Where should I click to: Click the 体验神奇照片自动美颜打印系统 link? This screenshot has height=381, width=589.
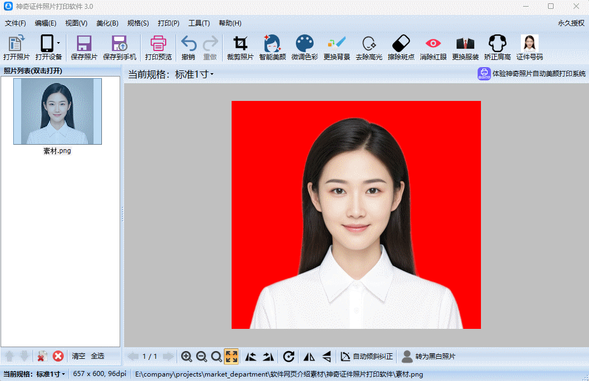(532, 74)
